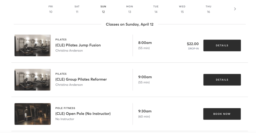This screenshot has width=256, height=133.
Task: Open Thursday 16 classes
Action: pos(208,9)
